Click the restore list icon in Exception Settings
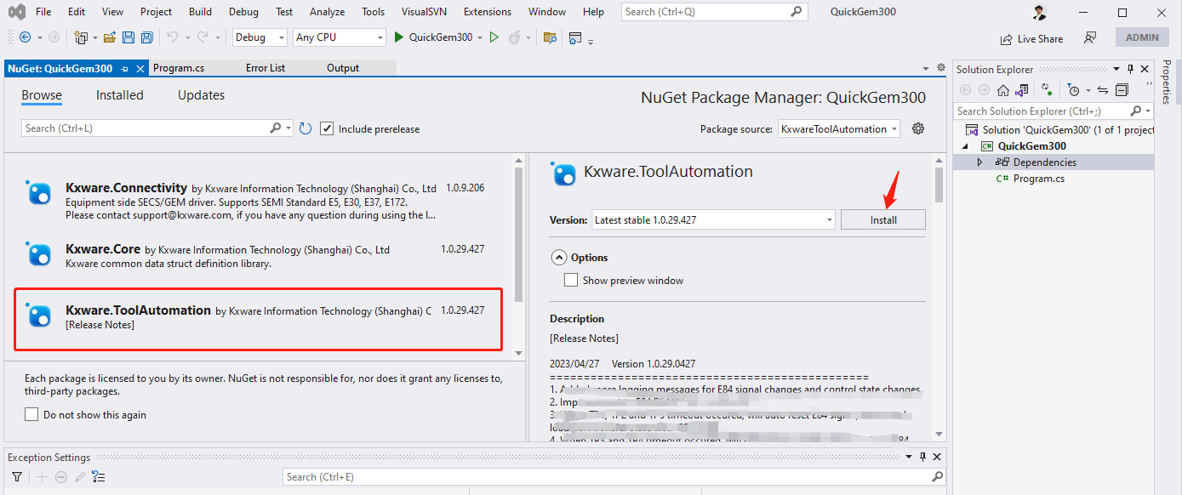Image resolution: width=1182 pixels, height=495 pixels. (x=99, y=477)
